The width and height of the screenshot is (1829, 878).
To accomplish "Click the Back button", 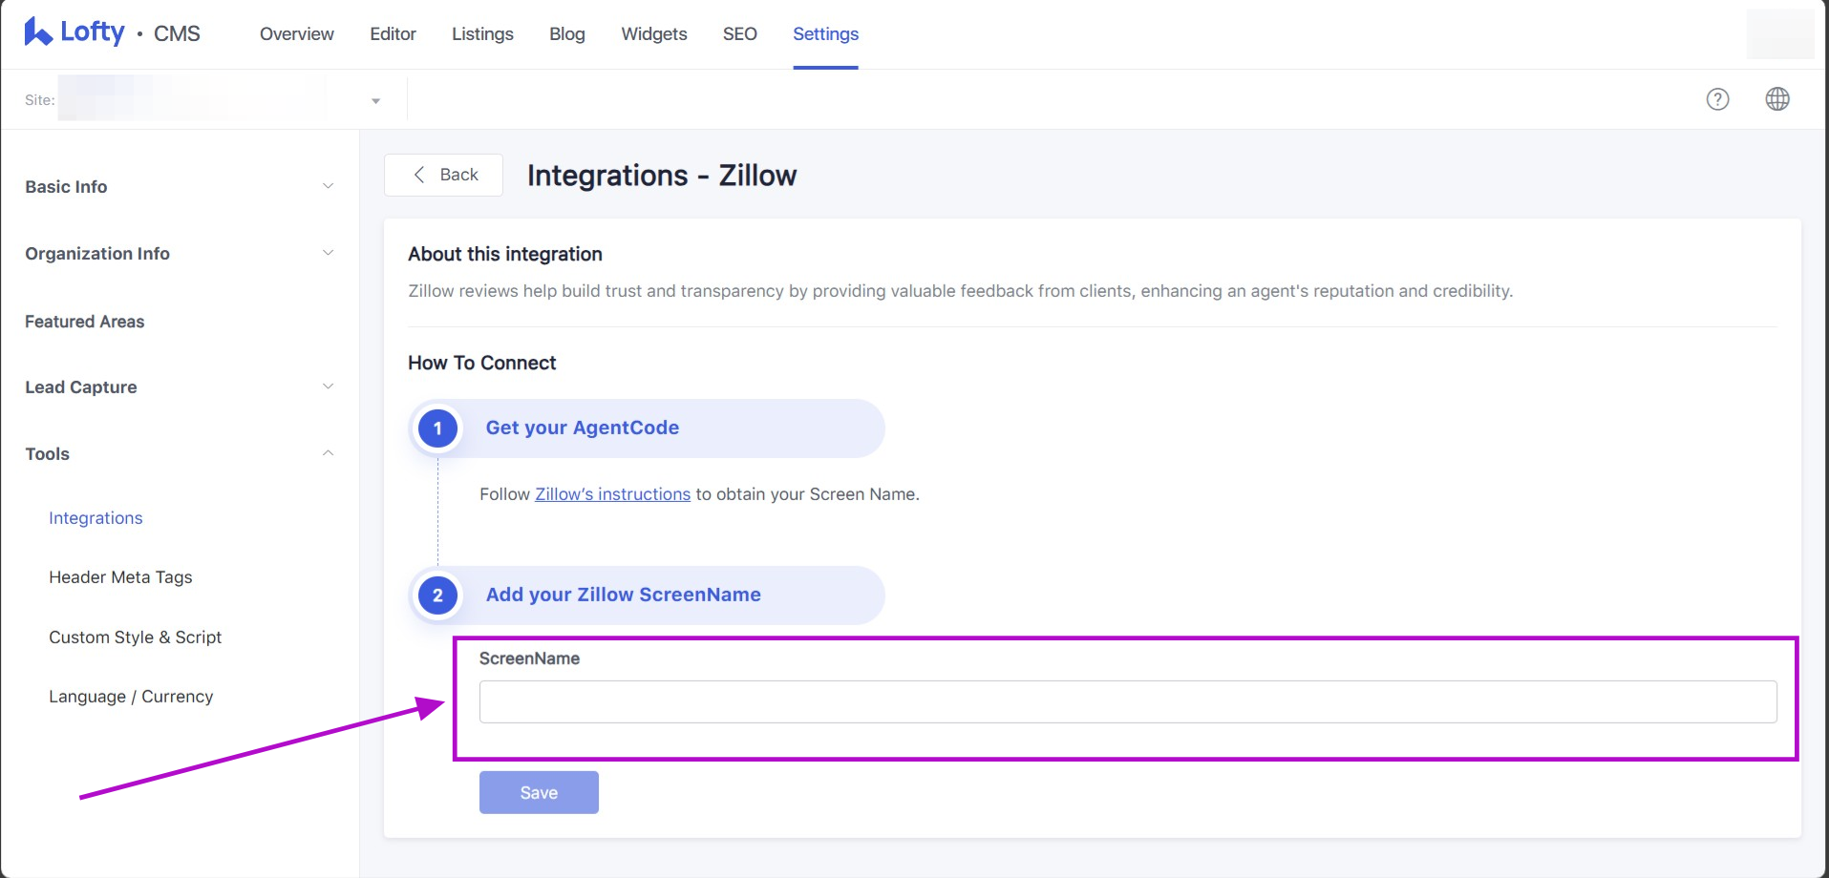I will pyautogui.click(x=444, y=175).
